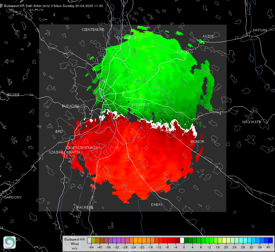Click the SZÁZHALOMBATTA town label
This screenshot has width=275, height=252.
(65, 152)
